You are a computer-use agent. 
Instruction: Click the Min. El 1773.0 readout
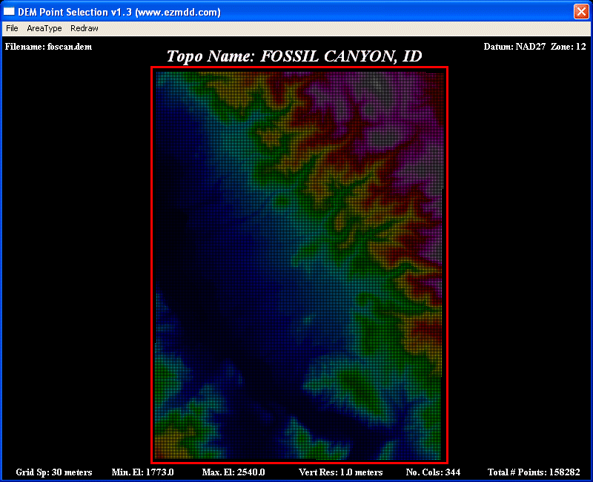142,472
